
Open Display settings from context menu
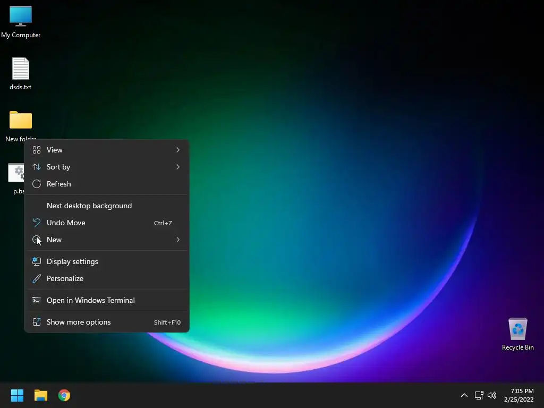point(106,261)
